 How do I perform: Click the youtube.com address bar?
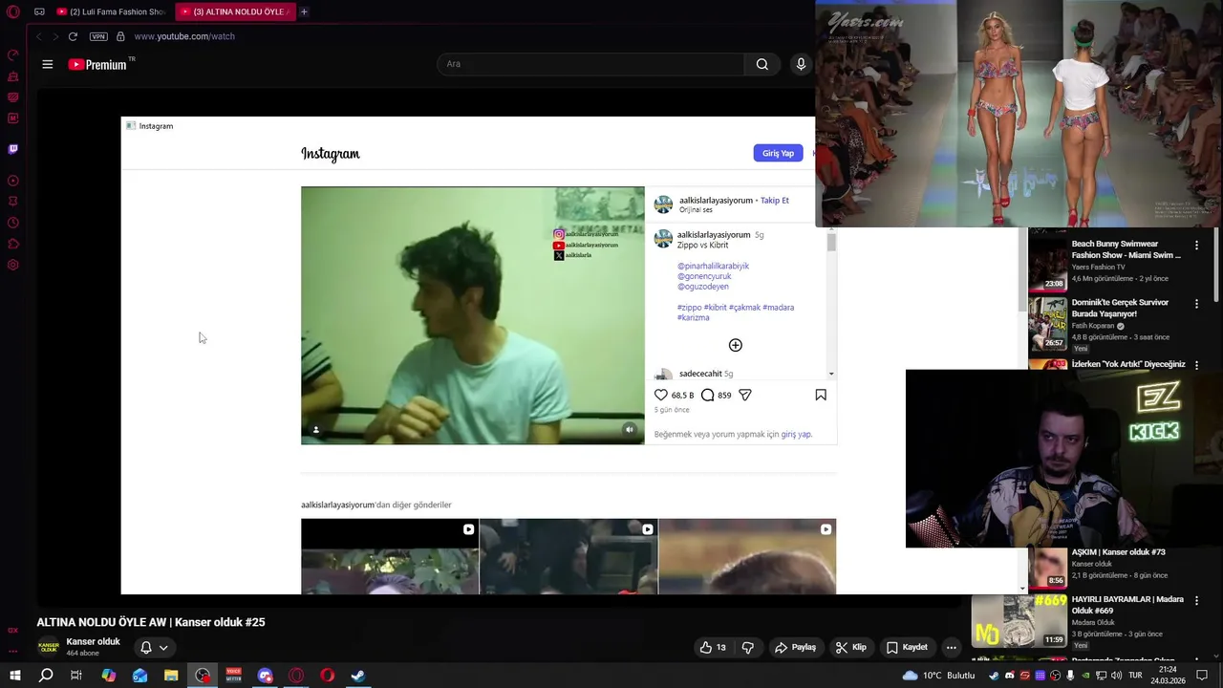[184, 36]
